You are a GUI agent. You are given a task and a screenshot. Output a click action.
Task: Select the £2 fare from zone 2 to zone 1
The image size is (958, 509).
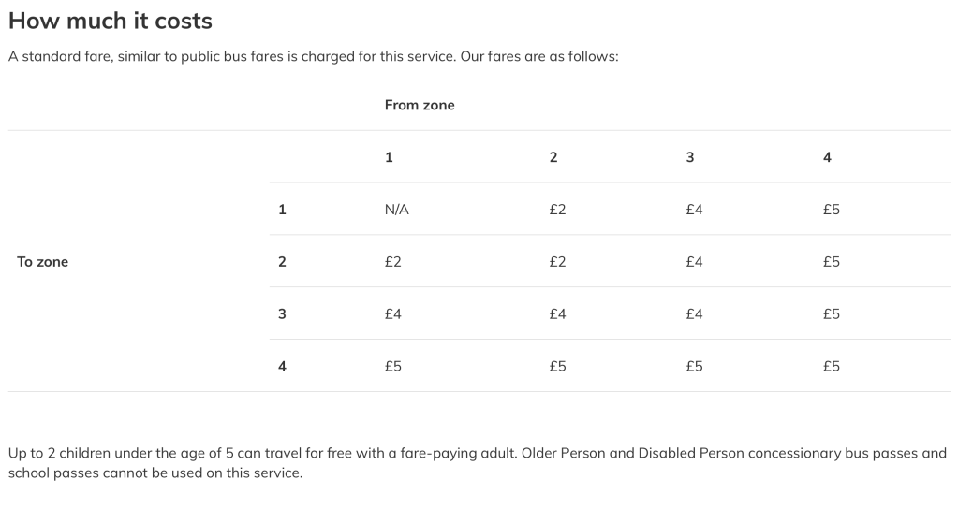tap(557, 210)
